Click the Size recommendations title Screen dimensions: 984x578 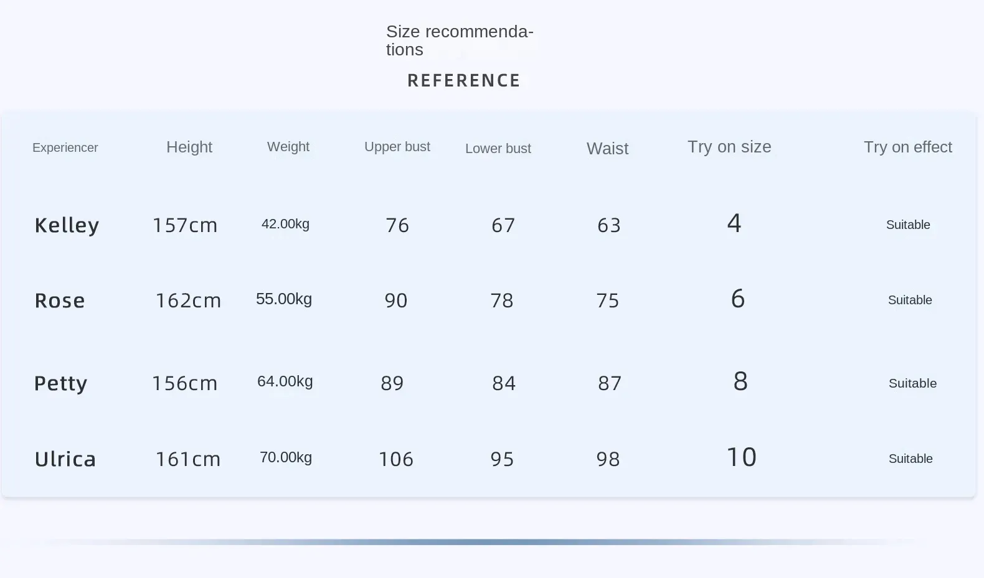point(460,40)
